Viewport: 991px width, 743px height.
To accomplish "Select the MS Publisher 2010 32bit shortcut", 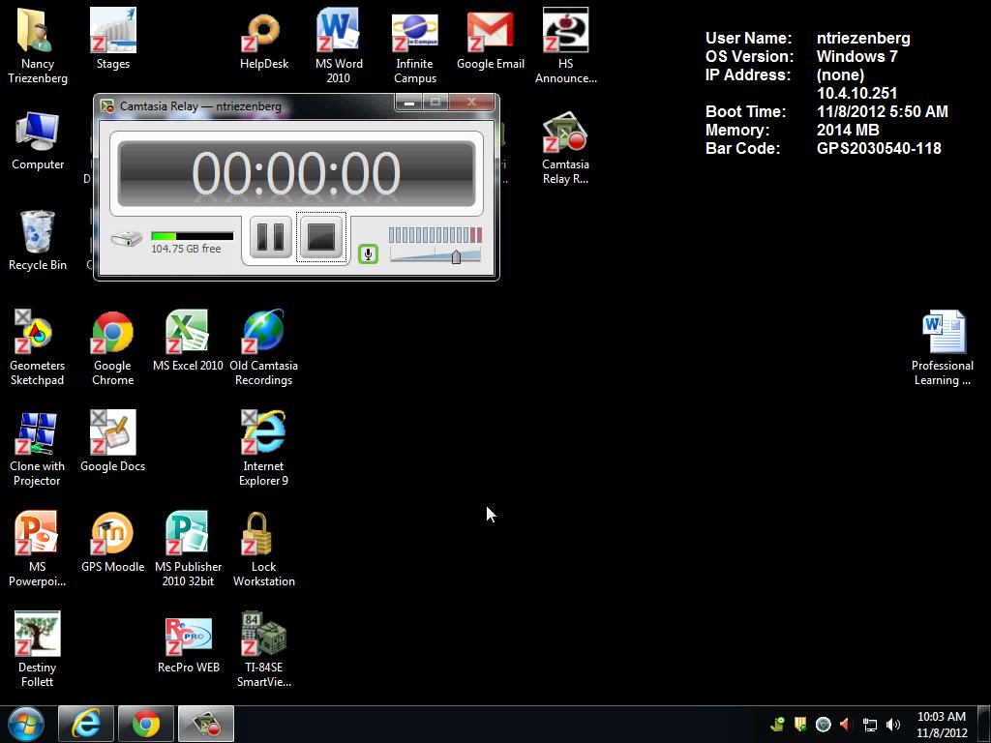I will pos(188,549).
